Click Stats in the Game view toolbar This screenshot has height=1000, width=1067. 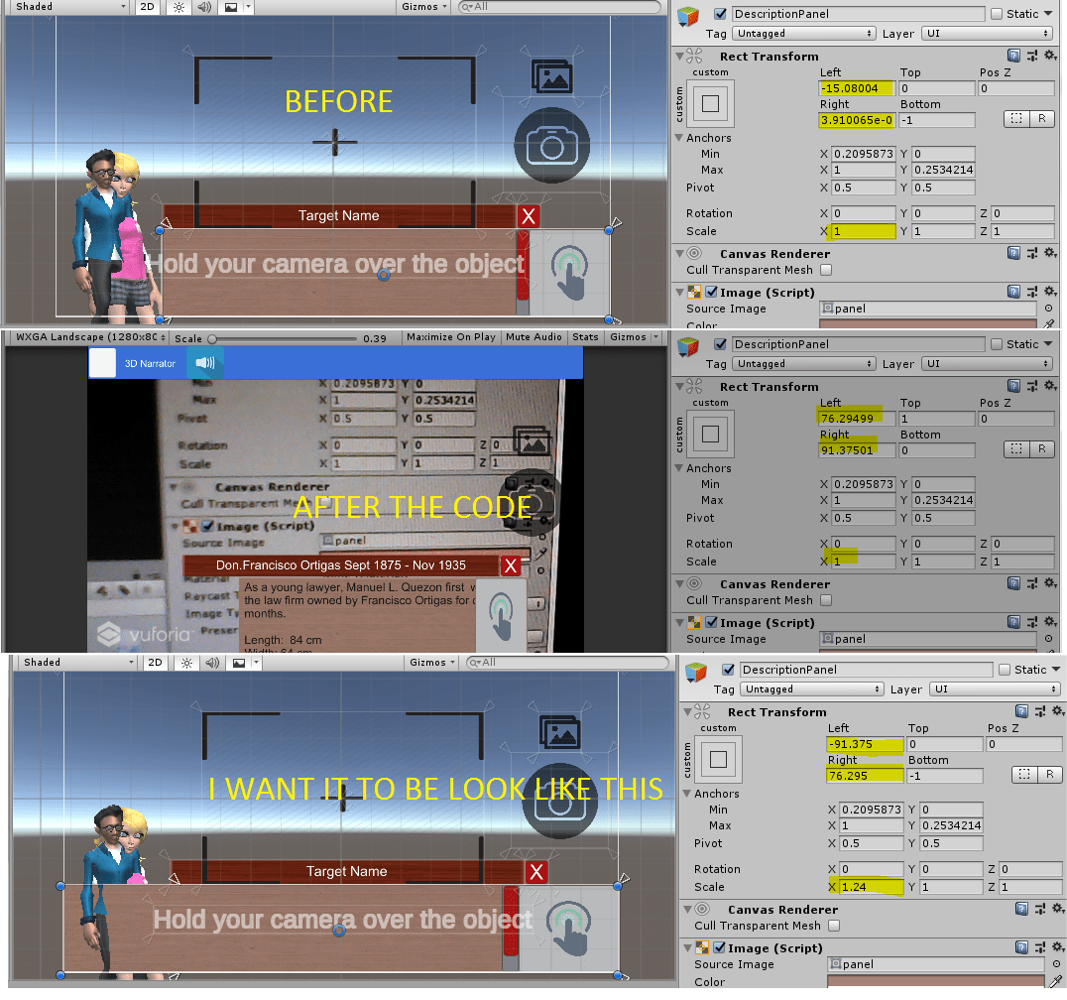[x=585, y=336]
